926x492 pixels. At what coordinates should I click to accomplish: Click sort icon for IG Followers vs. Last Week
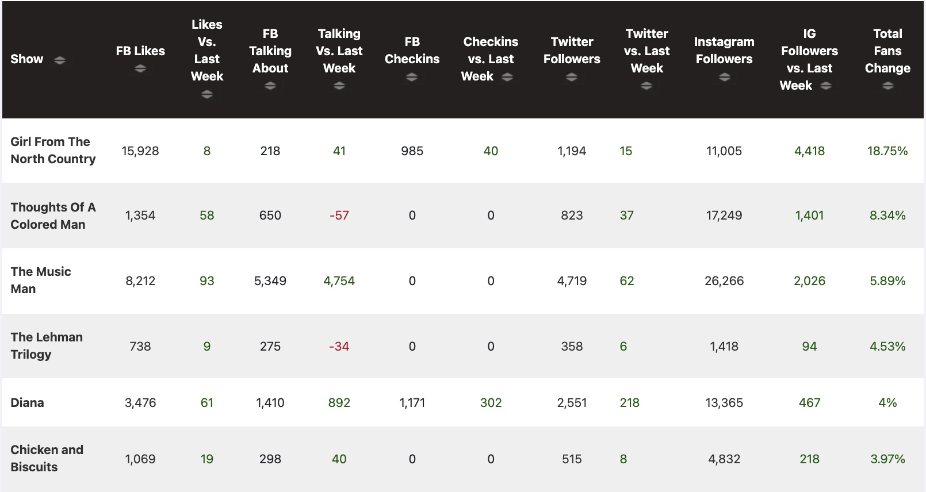click(826, 86)
